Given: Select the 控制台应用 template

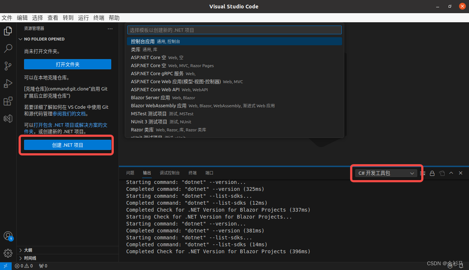Looking at the screenshot, I should pyautogui.click(x=234, y=42).
